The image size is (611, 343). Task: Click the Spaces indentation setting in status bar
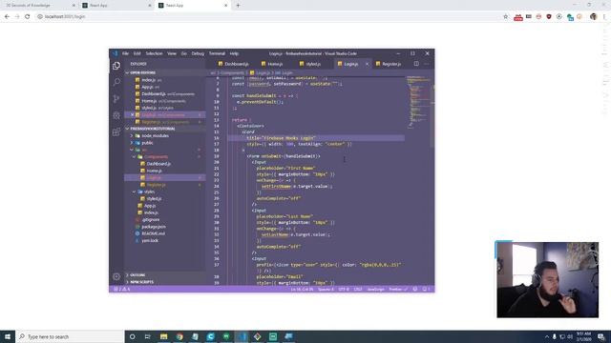tap(326, 289)
